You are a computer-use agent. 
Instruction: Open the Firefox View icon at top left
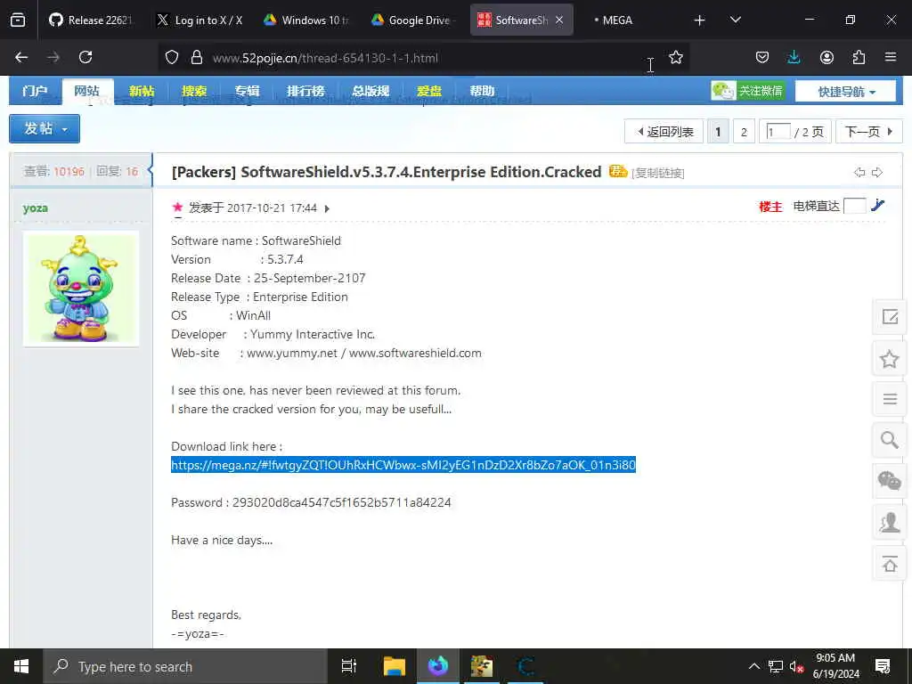[18, 20]
